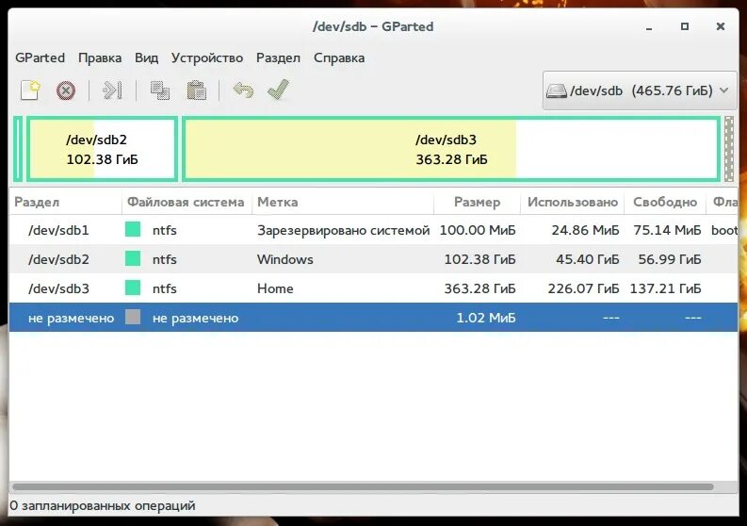Viewport: 747px width, 526px height.
Task: Click the Resize/Move partition toolbar icon
Action: pos(112,90)
